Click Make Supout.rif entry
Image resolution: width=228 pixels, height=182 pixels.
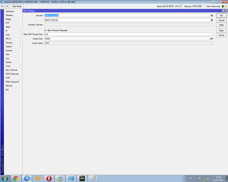pos(13,82)
